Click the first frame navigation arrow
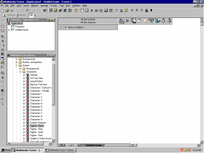This screenshot has width=204, height=153. pyautogui.click(x=61, y=145)
